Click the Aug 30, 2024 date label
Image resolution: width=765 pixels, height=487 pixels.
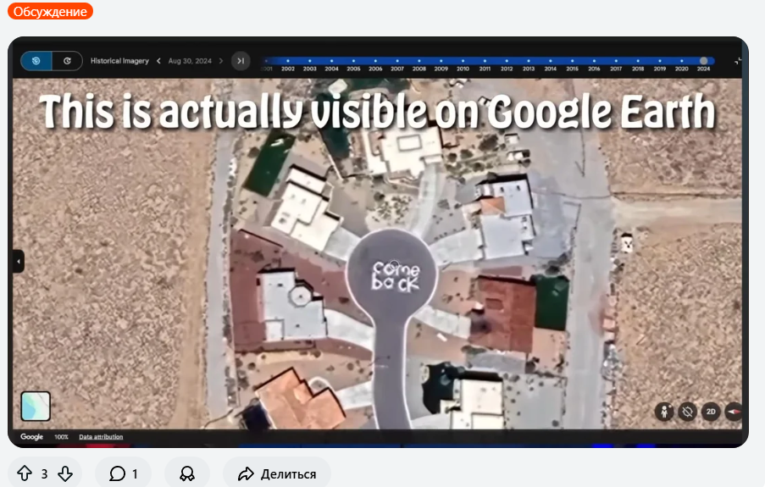(190, 61)
